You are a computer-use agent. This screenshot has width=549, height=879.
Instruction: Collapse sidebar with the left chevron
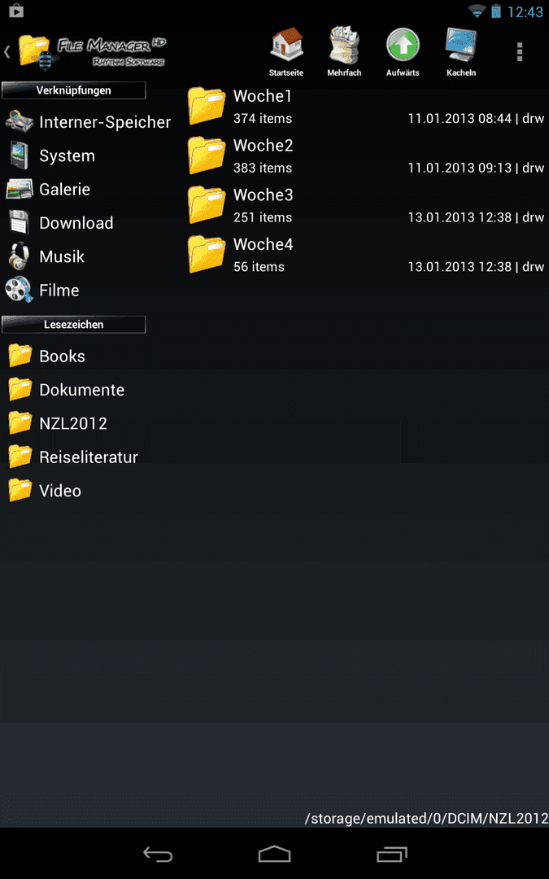[7, 51]
